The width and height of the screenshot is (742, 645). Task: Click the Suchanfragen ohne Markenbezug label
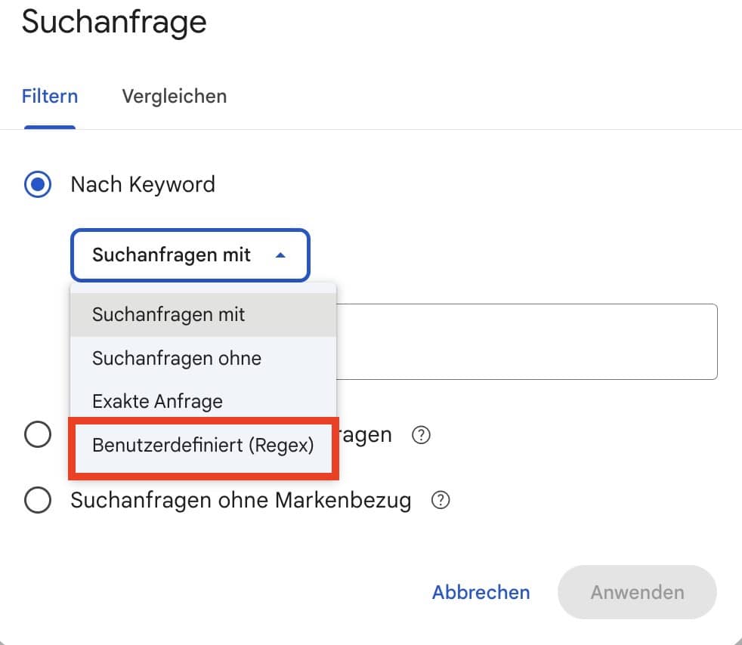[241, 500]
